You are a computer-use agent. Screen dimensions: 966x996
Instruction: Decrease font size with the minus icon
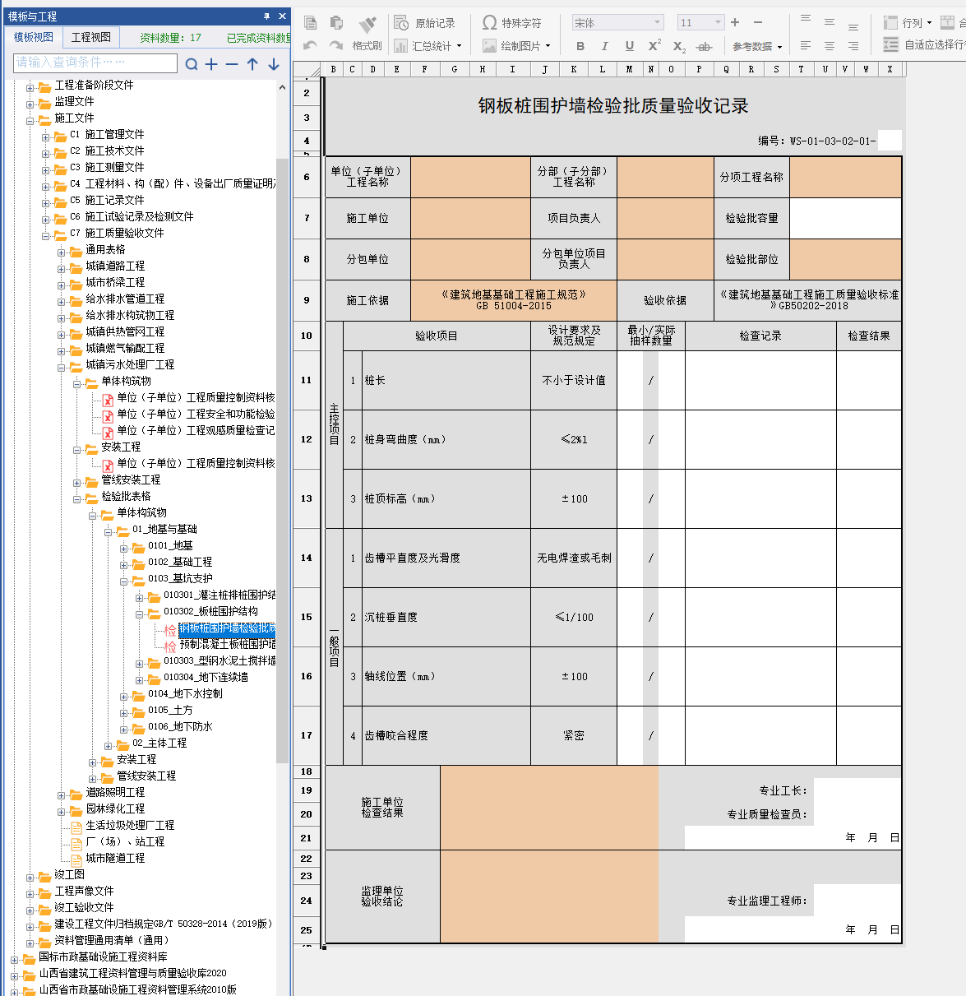click(758, 23)
